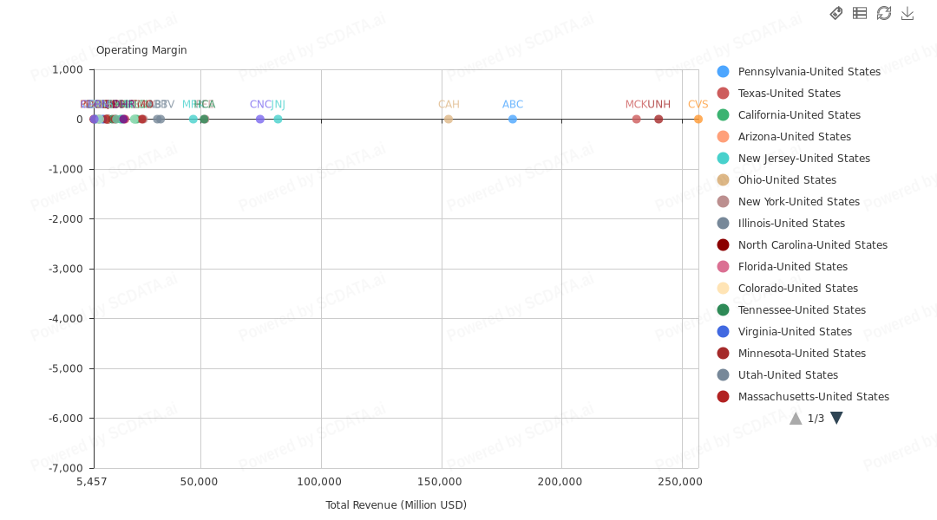Go to next legend page arrow
Screen dimensions: 937x520
pos(836,419)
